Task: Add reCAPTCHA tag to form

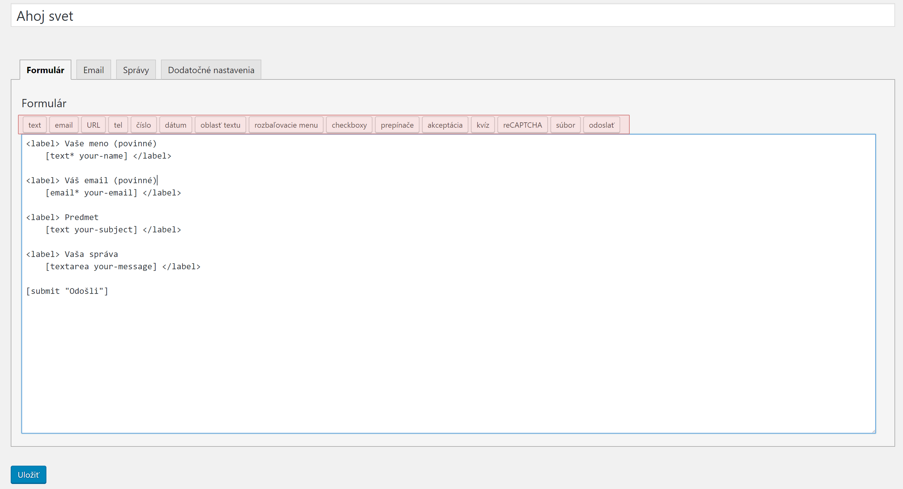Action: click(522, 125)
